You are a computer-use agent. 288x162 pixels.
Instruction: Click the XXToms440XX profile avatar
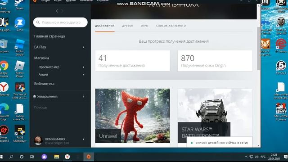tap(38, 141)
